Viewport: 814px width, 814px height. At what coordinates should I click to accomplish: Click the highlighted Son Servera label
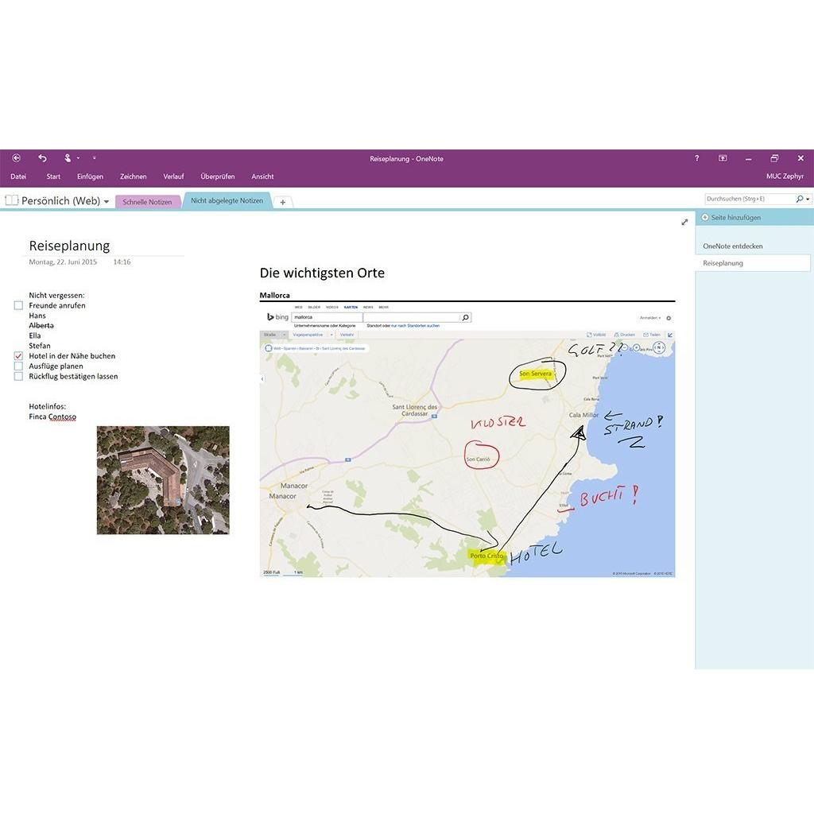pos(535,374)
